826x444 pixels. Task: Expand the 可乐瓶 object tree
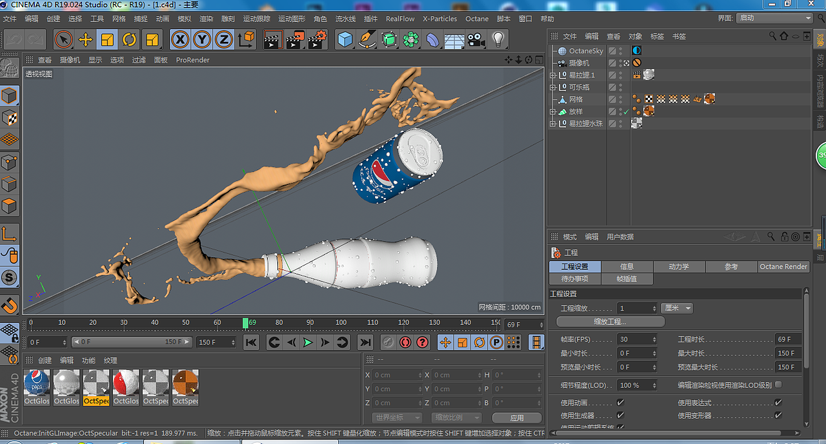tap(552, 88)
